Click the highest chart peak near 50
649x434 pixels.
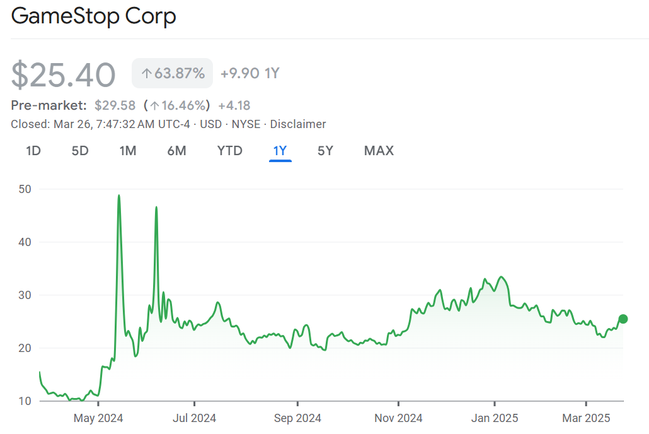point(118,196)
